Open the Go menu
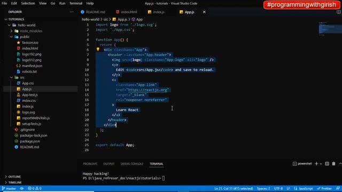342x192 pixels. pos(53,3)
